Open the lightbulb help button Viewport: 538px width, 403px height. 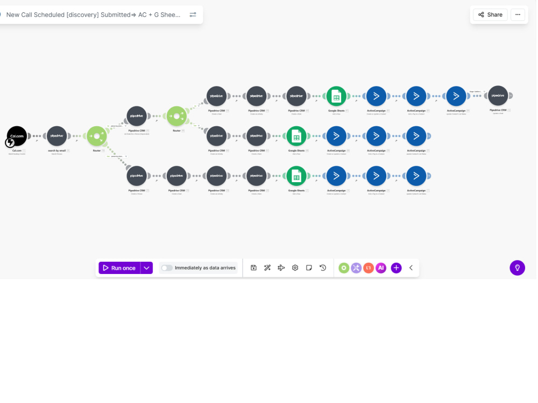(517, 268)
